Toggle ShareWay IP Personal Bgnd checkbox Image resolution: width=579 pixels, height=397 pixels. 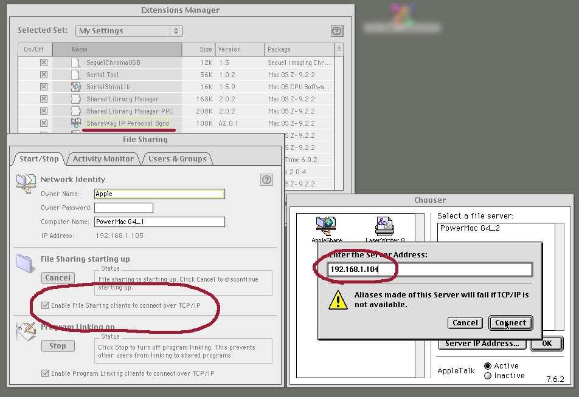pos(44,123)
